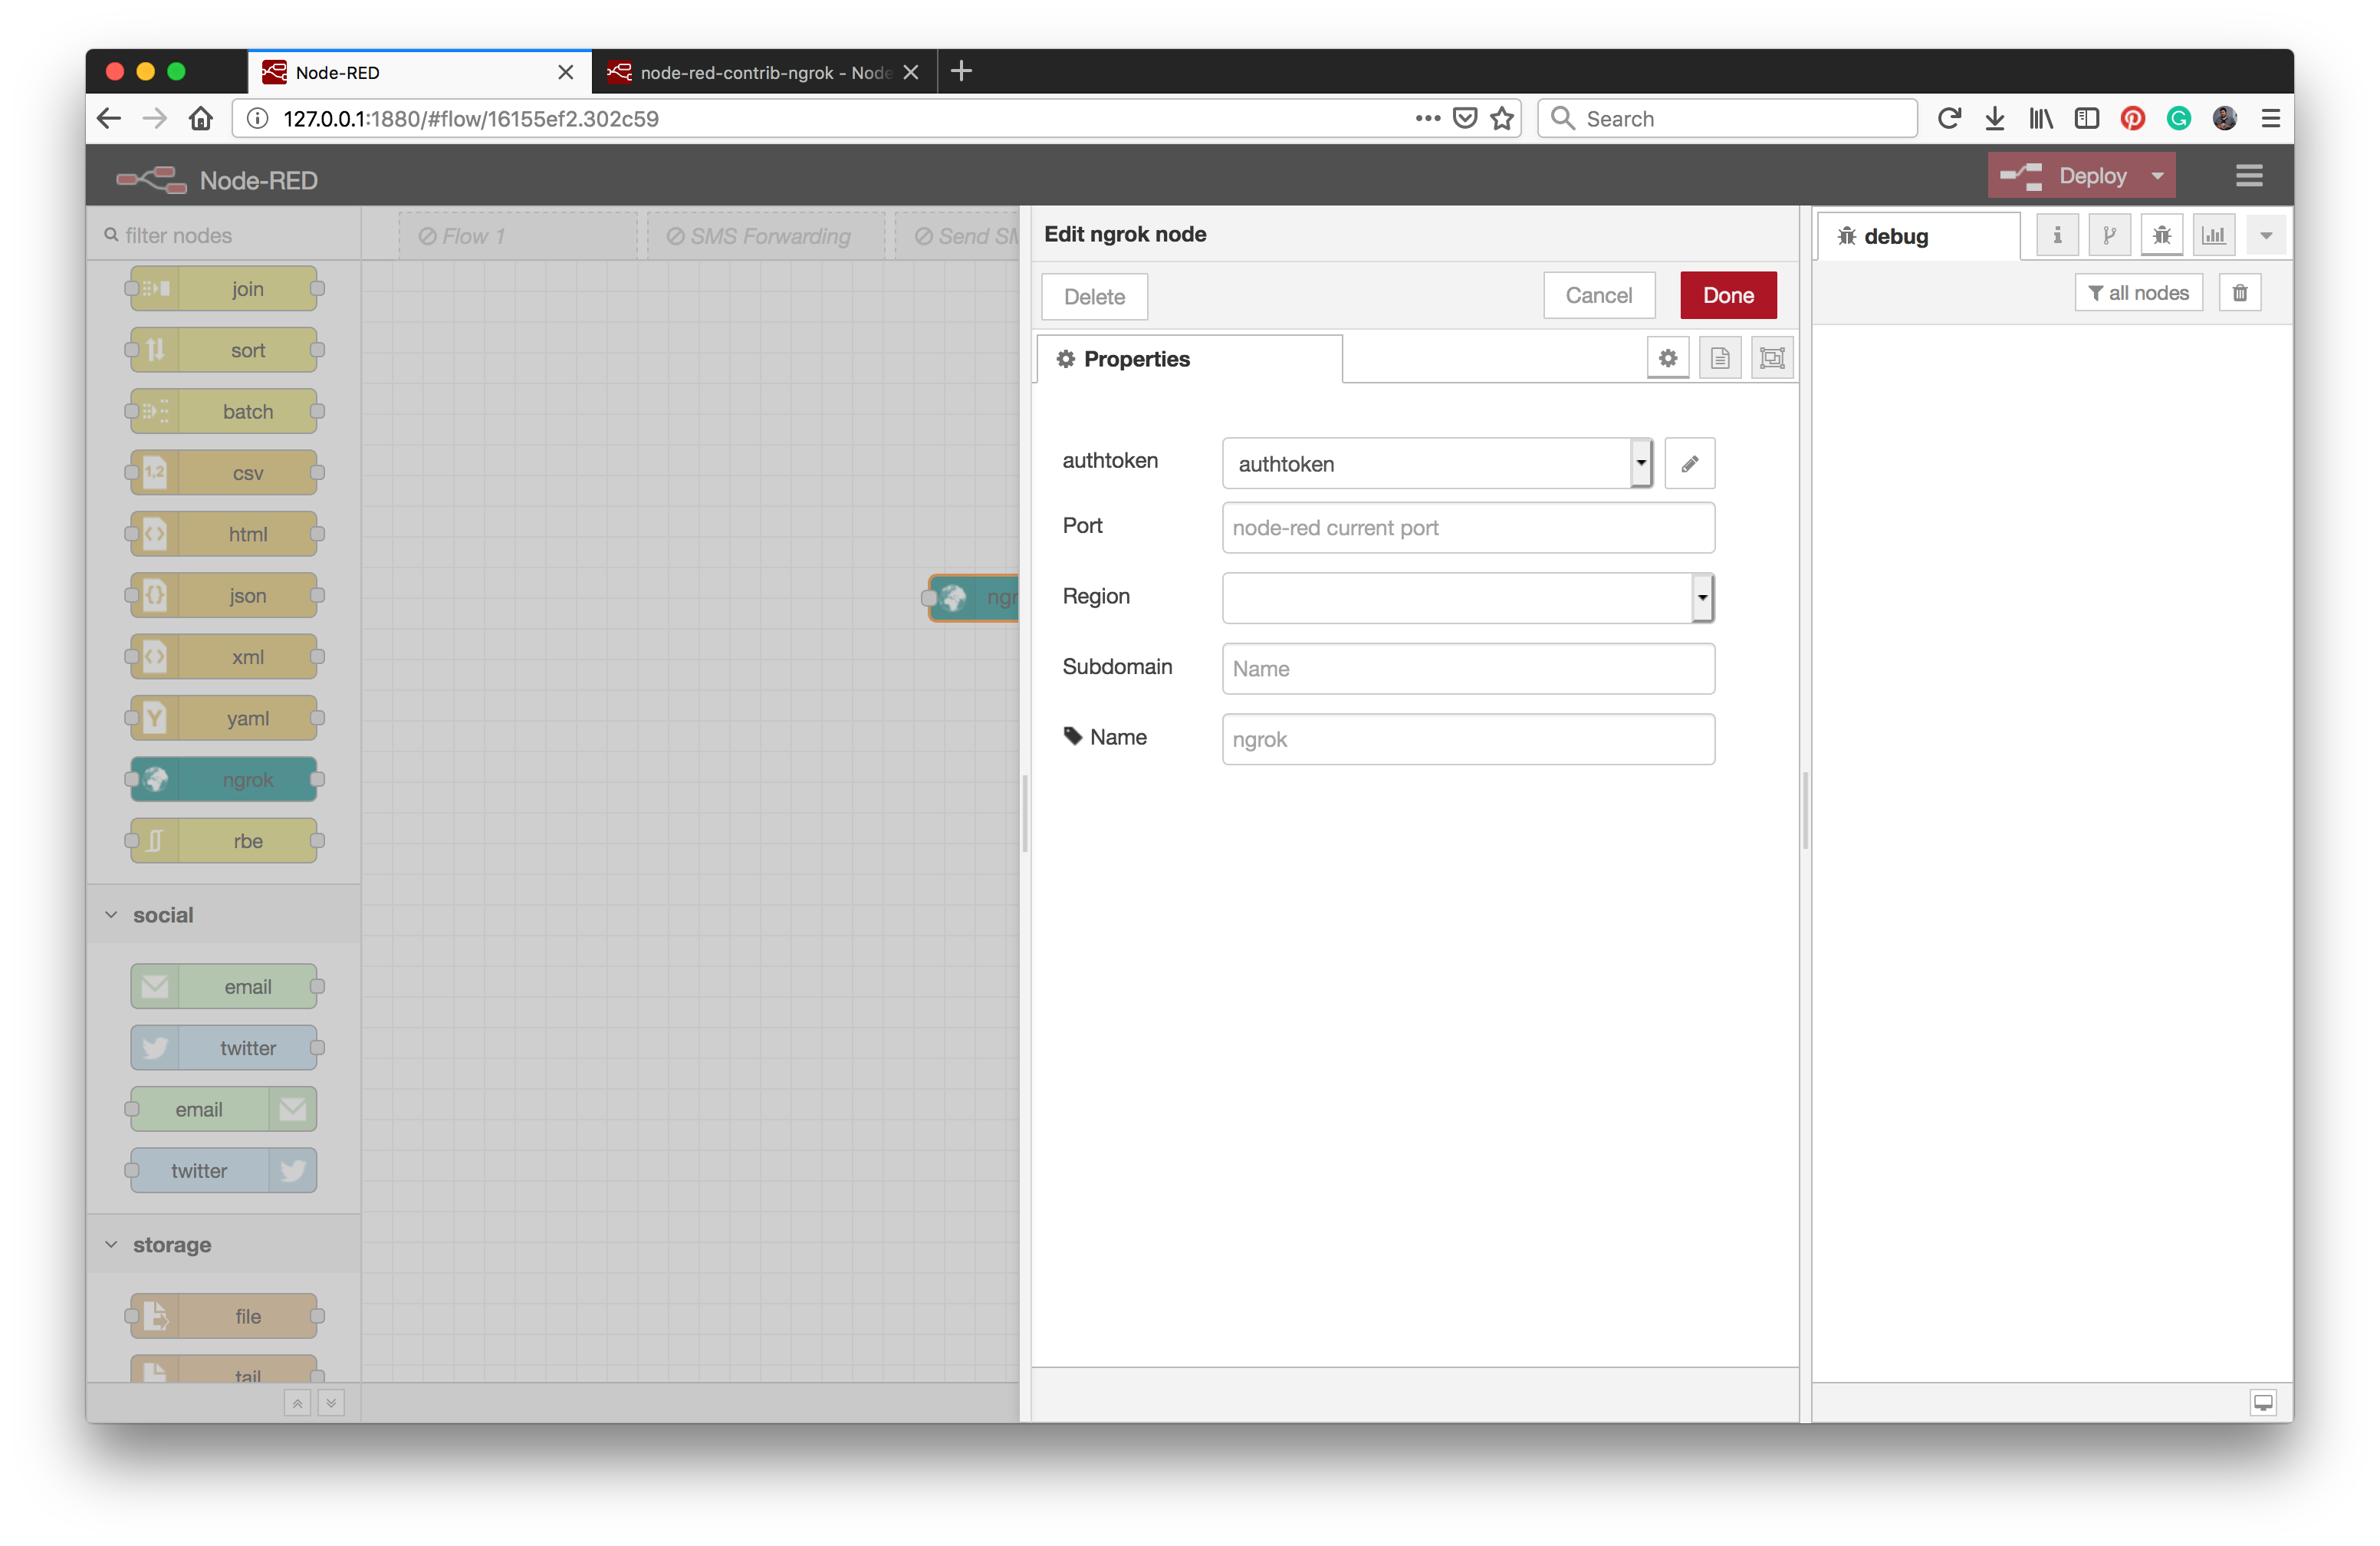The height and width of the screenshot is (1546, 2380).
Task: Expand all palette categories arrow
Action: (331, 1403)
